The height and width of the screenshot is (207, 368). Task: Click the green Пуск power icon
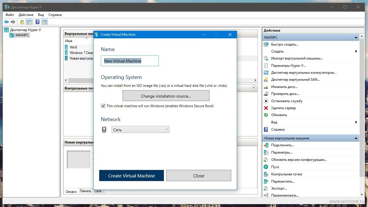pos(266,167)
